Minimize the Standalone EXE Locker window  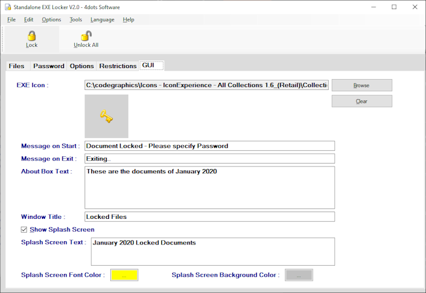pyautogui.click(x=374, y=7)
